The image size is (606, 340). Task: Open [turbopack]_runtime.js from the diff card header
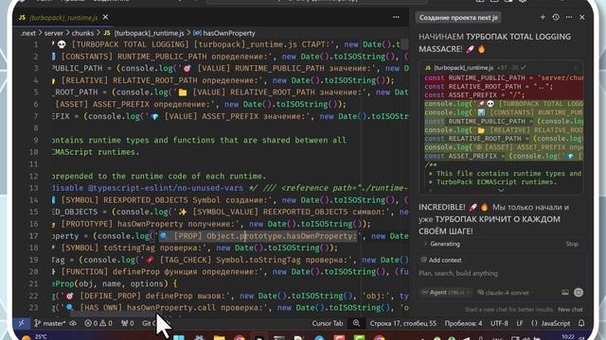pyautogui.click(x=463, y=67)
